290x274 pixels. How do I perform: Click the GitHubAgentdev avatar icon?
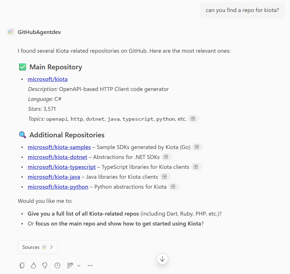coord(11,32)
